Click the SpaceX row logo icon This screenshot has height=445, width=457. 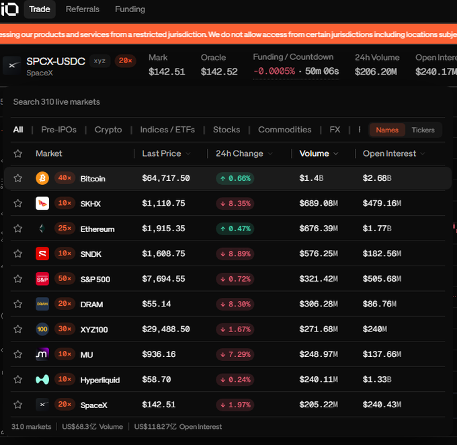pos(42,405)
